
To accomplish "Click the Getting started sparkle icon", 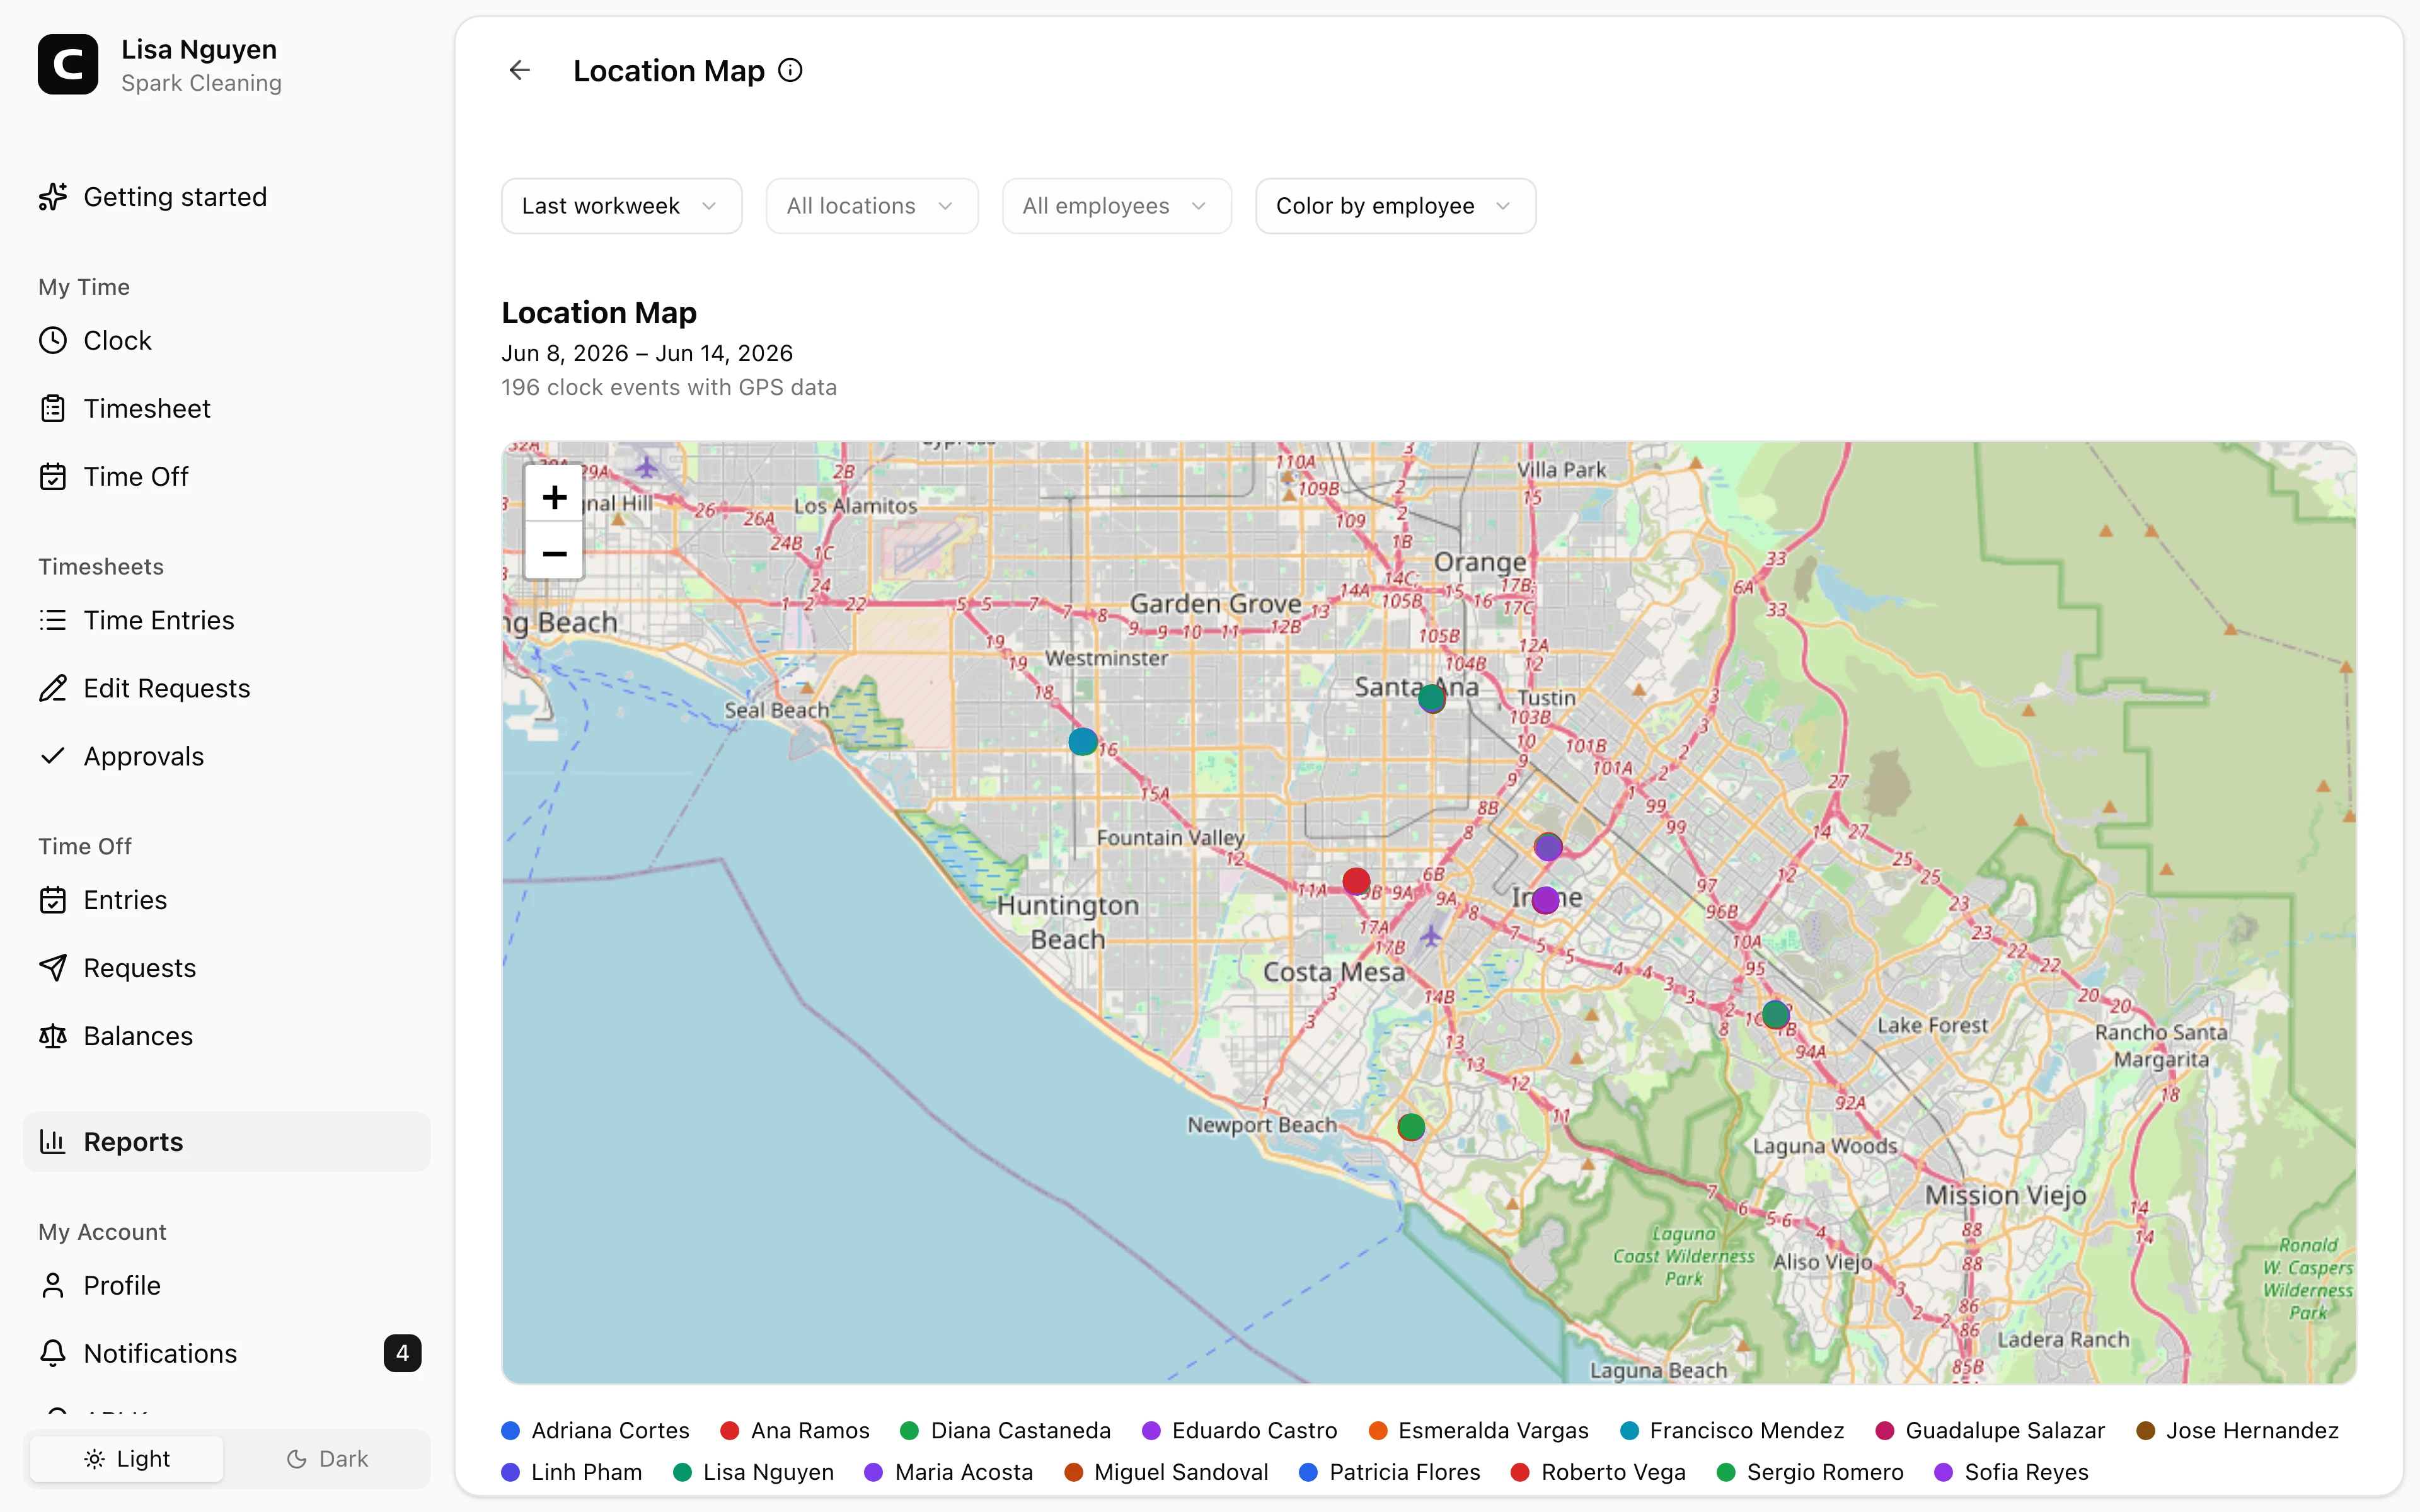I will click(x=53, y=197).
